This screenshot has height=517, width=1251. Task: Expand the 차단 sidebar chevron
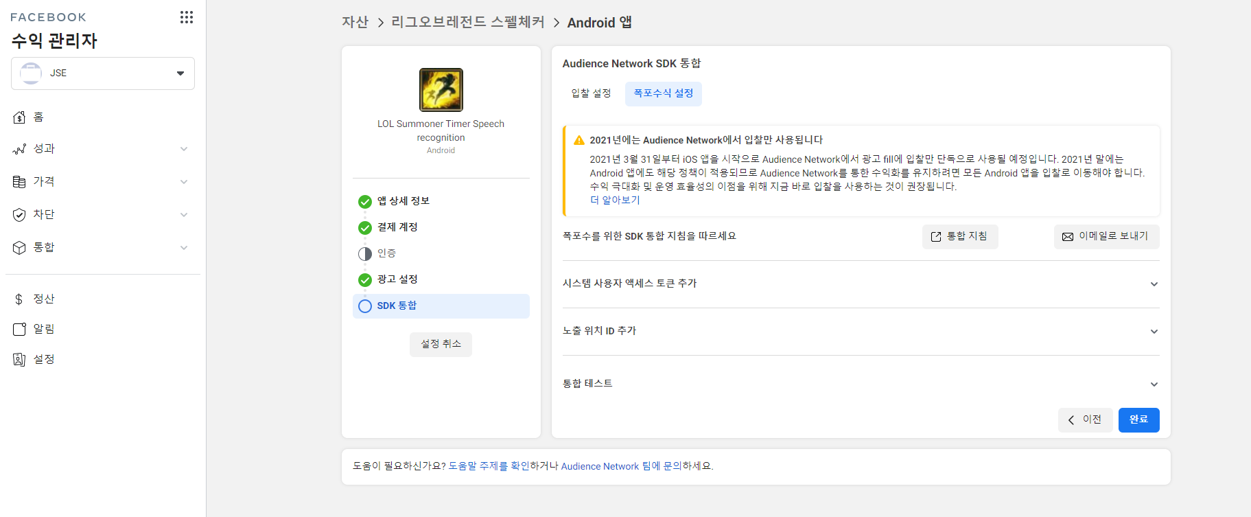click(184, 215)
